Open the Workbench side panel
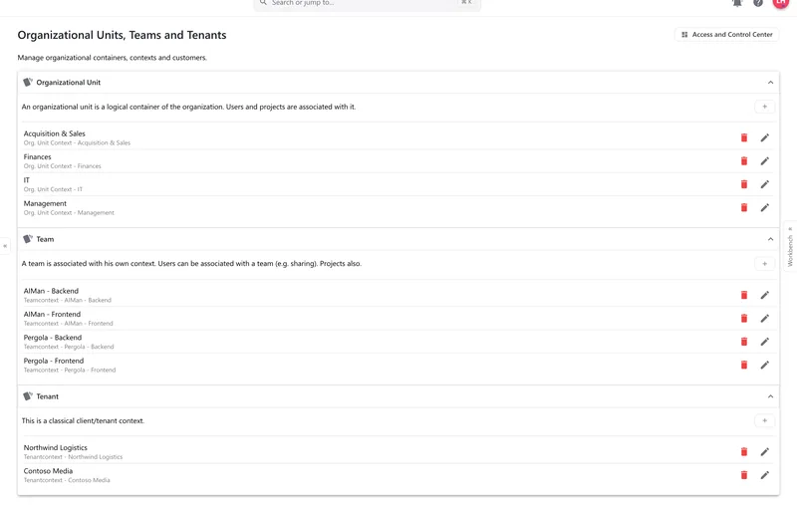797x505 pixels. tap(790, 246)
